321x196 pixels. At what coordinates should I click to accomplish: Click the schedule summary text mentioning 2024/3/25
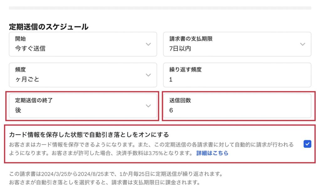[116, 174]
